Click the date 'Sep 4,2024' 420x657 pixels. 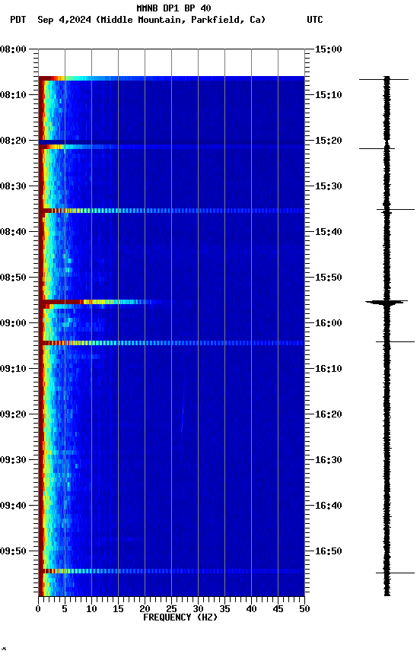(64, 20)
